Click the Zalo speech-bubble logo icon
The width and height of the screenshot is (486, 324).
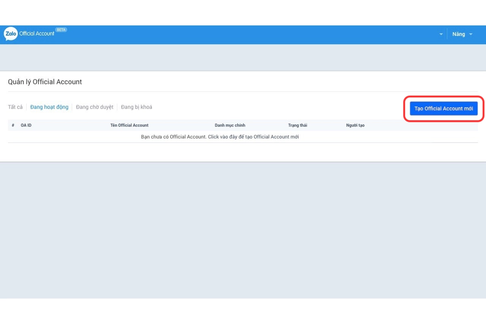point(11,34)
